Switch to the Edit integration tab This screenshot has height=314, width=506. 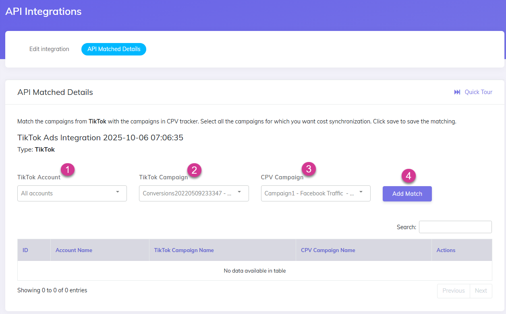point(49,49)
